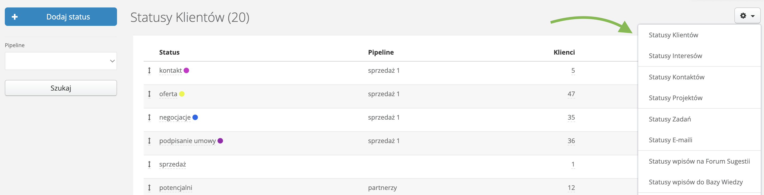Screen dimensions: 764x195
Task: Select Statusy Interesów from the menu
Action: pyautogui.click(x=675, y=56)
